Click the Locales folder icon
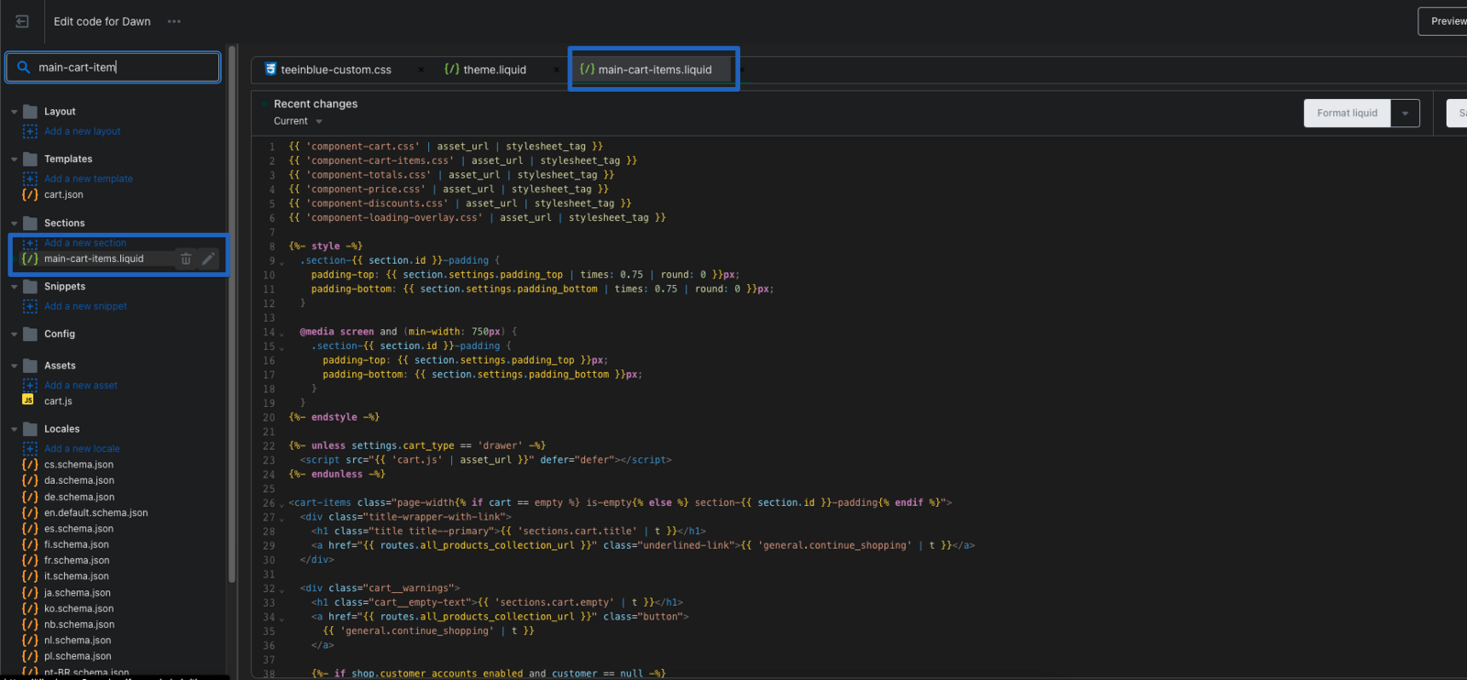The height and width of the screenshot is (680, 1467). [x=30, y=428]
